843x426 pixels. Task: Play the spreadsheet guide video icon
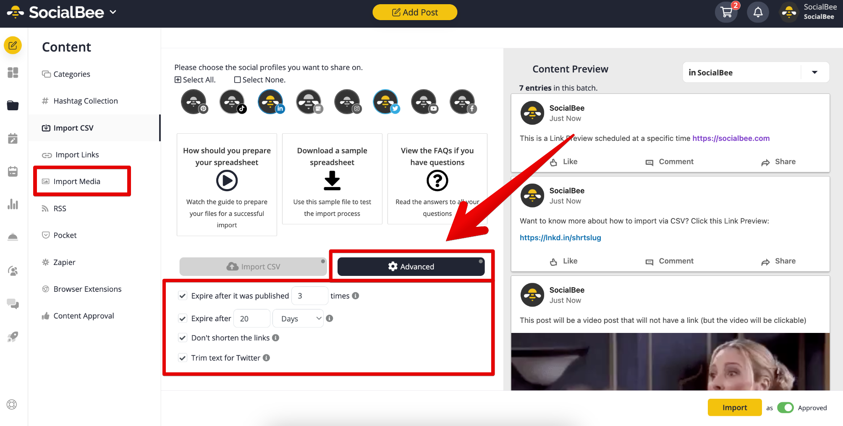point(227,181)
